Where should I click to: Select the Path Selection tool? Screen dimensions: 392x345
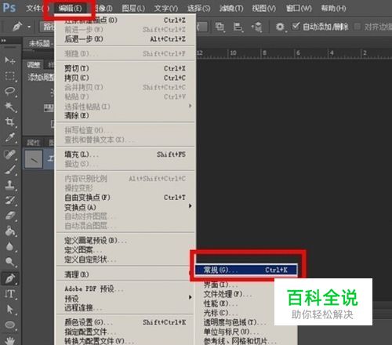point(10,310)
